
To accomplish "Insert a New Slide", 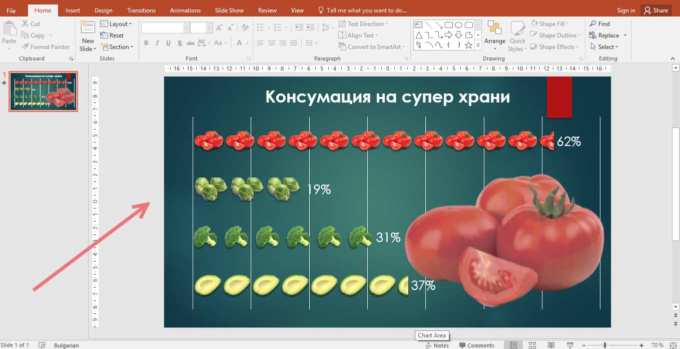I will coord(88,36).
